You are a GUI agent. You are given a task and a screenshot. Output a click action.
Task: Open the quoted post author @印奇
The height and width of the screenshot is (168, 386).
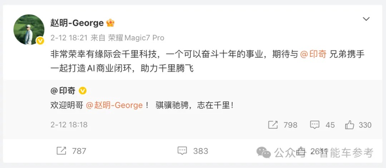coord(63,91)
